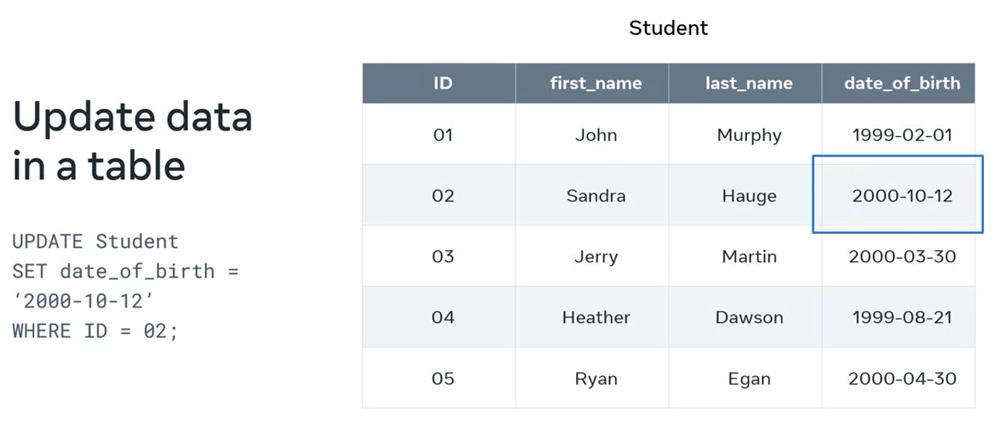Select the Dawson last name cell
The height and width of the screenshot is (446, 1004).
[749, 317]
